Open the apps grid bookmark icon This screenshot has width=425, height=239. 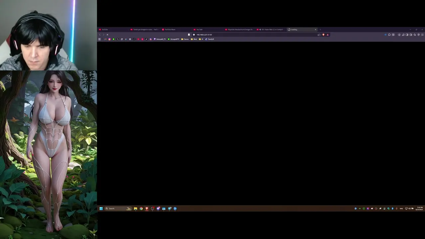99,39
